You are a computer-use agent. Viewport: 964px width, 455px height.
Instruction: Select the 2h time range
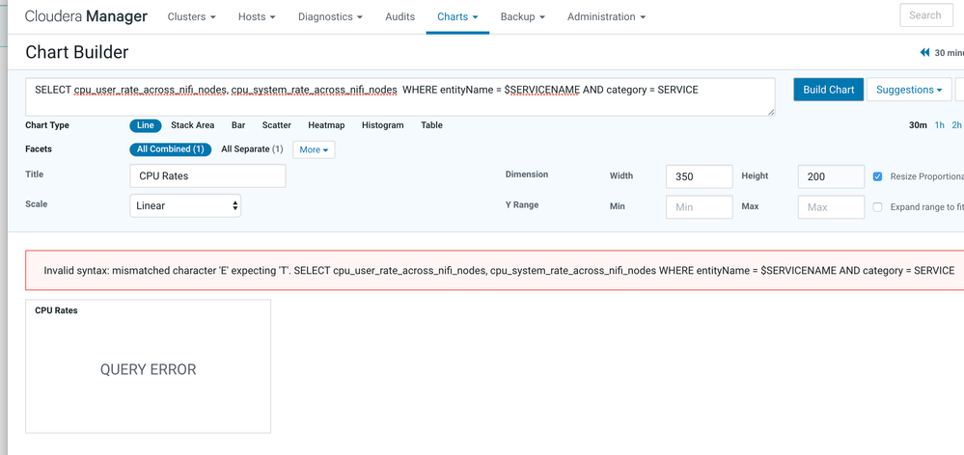[956, 125]
